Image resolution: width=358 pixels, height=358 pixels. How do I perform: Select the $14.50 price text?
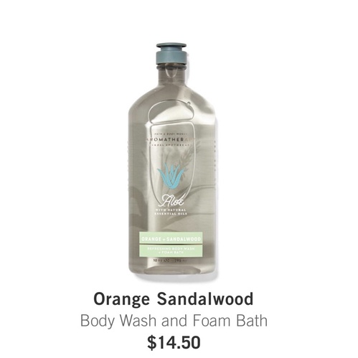pyautogui.click(x=174, y=342)
